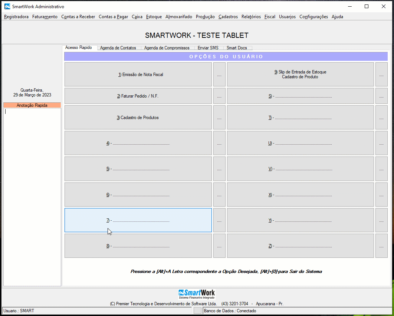The image size is (394, 316).
Task: Click the '....' button beside option T)
Action: click(x=381, y=117)
